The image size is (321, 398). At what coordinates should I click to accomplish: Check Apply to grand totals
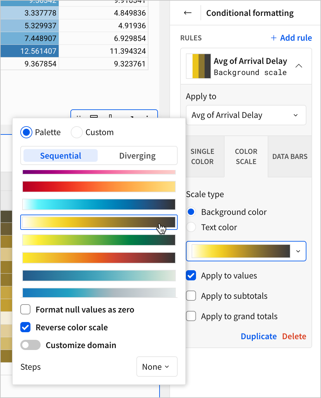click(191, 316)
